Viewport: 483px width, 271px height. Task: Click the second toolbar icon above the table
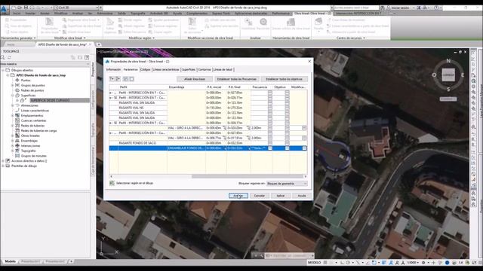pos(118,79)
